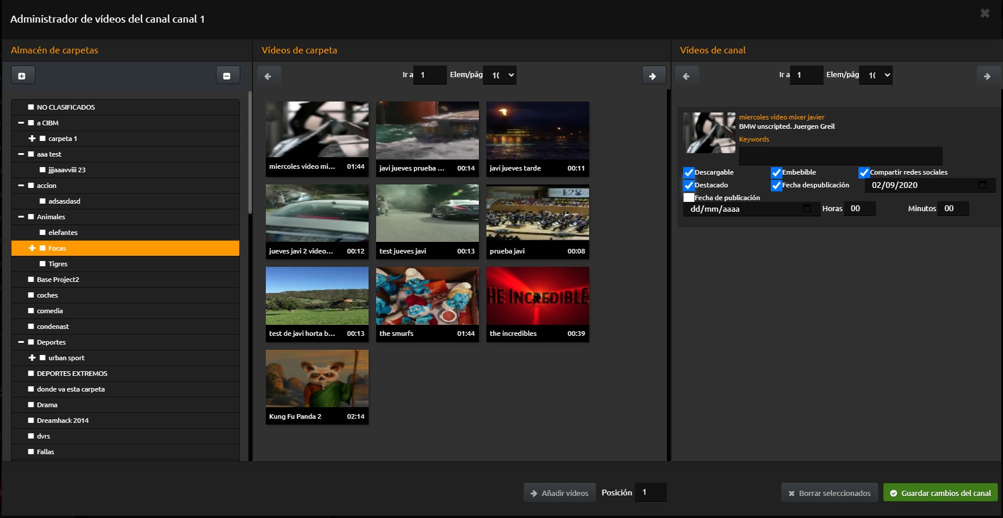Screen dimensions: 1003x518
Task: Select the DEPORTES EXTREMOS folder
Action: point(125,374)
